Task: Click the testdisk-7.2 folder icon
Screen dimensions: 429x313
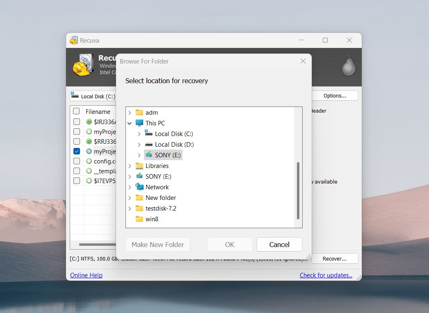Action: (x=139, y=208)
